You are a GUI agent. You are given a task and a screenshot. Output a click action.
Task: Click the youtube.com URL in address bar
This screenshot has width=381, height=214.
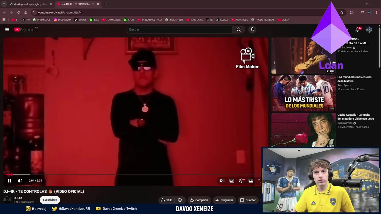(60, 12)
